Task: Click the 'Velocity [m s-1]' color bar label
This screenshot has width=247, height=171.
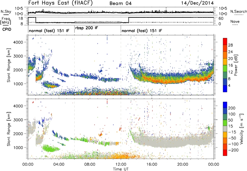Action: [x=241, y=129]
